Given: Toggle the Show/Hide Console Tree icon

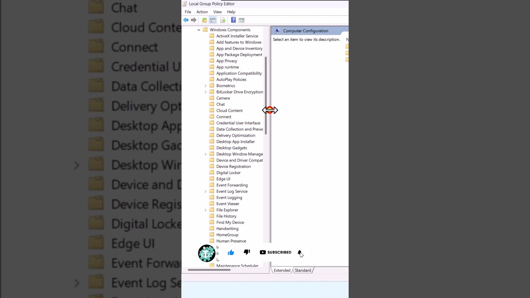Looking at the screenshot, I should 212,20.
